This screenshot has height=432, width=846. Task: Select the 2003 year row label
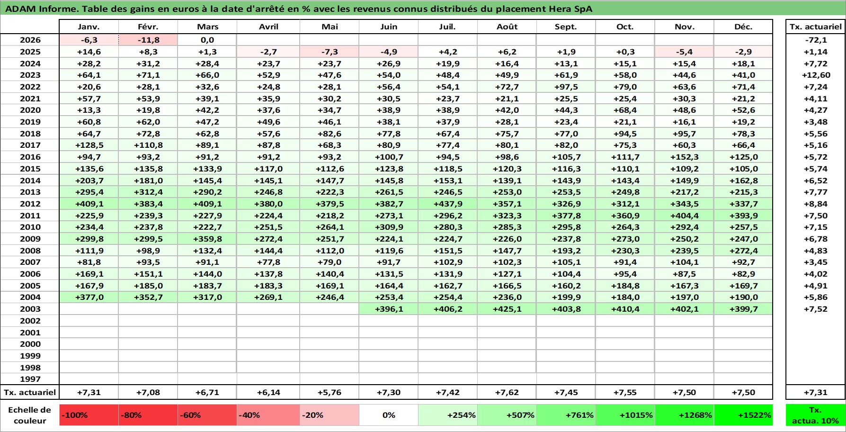tap(30, 309)
